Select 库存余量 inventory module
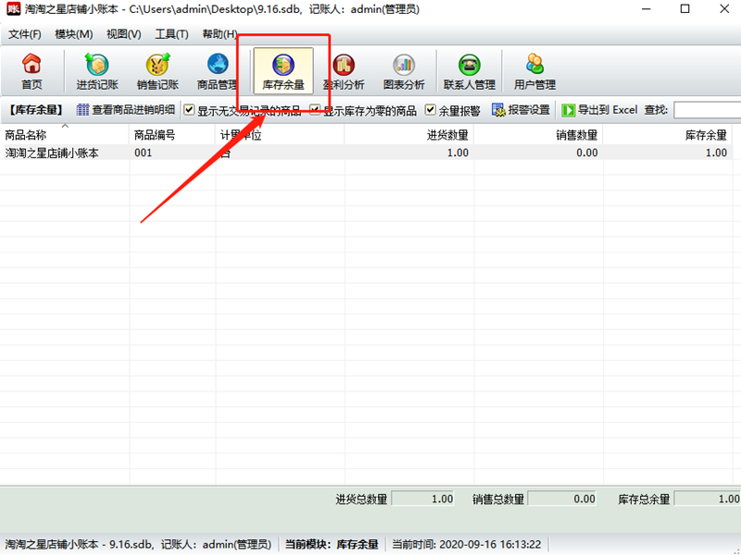Viewport: 741px width, 555px height. click(283, 71)
